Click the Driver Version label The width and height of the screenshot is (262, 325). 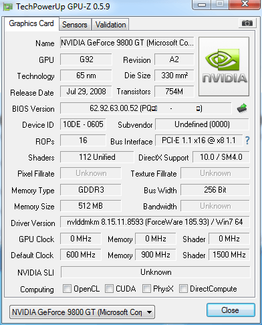(x=33, y=223)
